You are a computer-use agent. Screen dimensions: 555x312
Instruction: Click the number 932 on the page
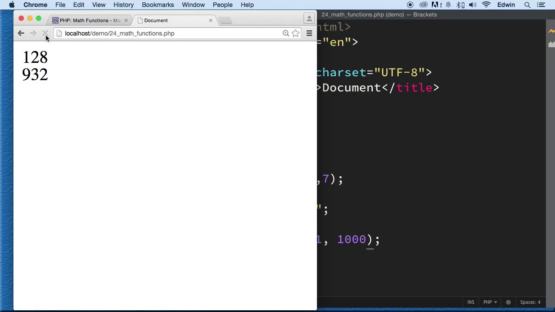click(35, 75)
